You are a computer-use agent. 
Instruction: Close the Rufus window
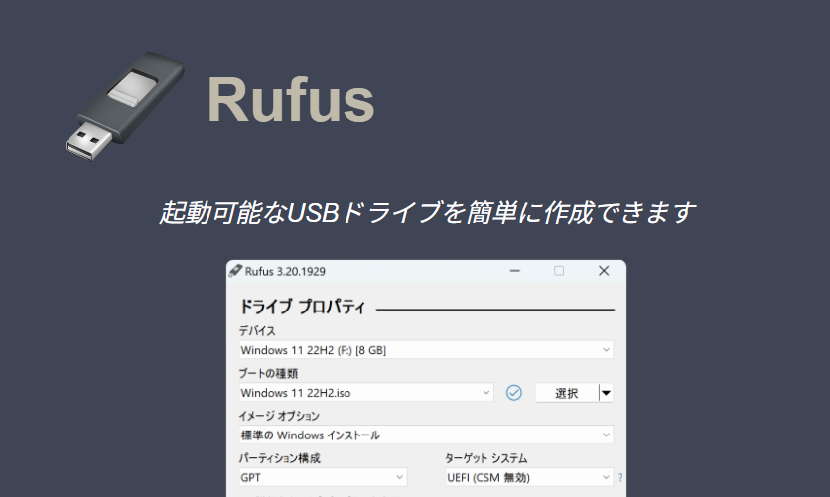(603, 271)
